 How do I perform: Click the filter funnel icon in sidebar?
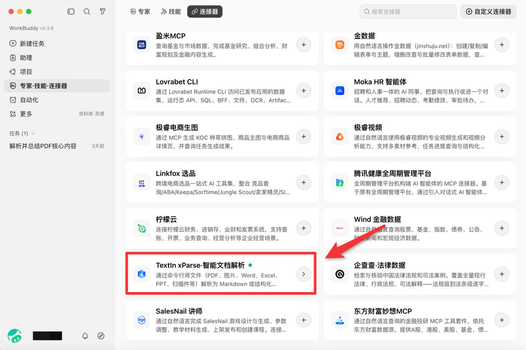(103, 11)
